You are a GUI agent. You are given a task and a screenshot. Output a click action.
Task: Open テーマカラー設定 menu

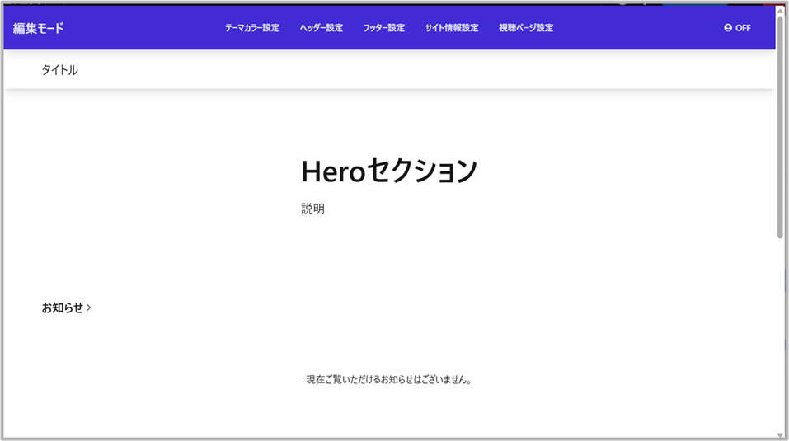coord(252,28)
